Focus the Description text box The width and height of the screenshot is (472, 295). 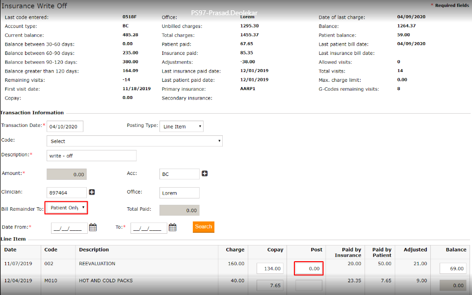point(91,156)
